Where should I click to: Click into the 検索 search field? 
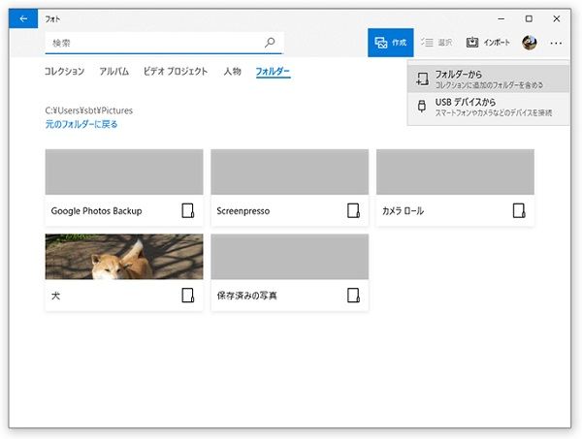[x=155, y=43]
